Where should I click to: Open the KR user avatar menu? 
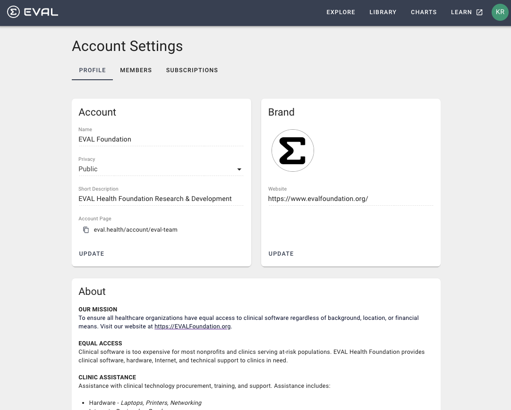click(x=500, y=12)
